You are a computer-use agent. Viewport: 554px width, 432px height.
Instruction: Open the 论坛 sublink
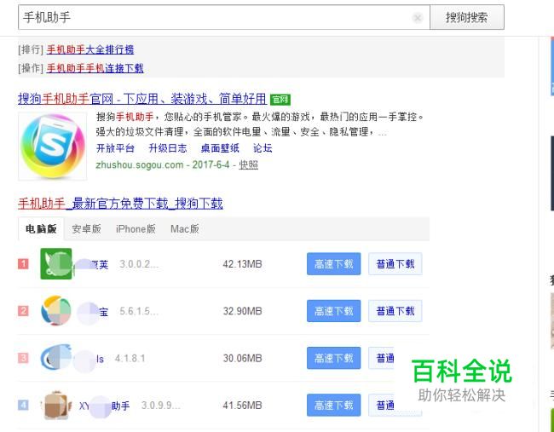(x=263, y=148)
